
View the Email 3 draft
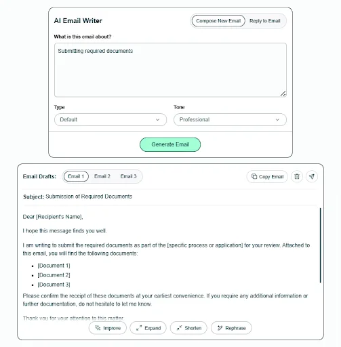coord(128,176)
